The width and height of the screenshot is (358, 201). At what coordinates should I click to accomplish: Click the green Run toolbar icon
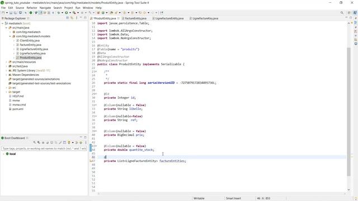click(66, 13)
